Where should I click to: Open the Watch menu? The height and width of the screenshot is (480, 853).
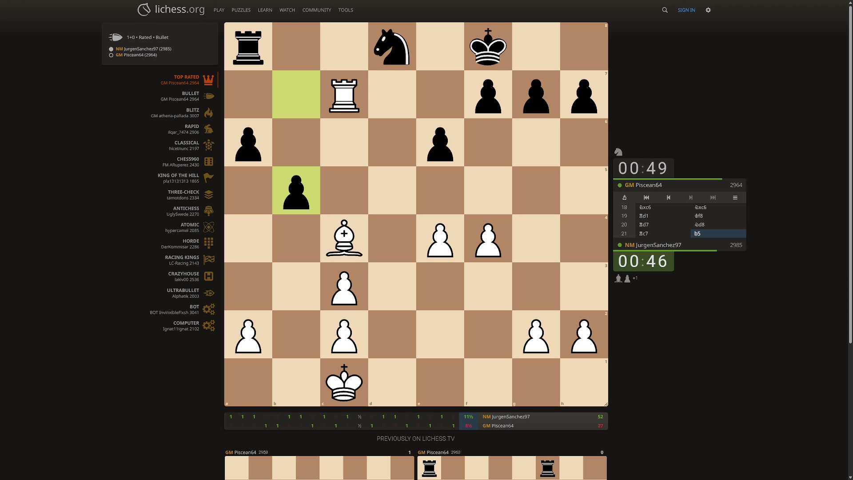pos(287,10)
